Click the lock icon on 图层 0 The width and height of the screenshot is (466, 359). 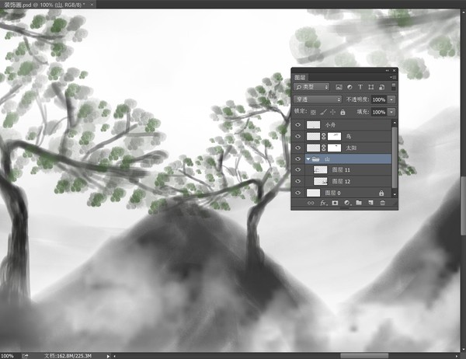[x=381, y=193]
